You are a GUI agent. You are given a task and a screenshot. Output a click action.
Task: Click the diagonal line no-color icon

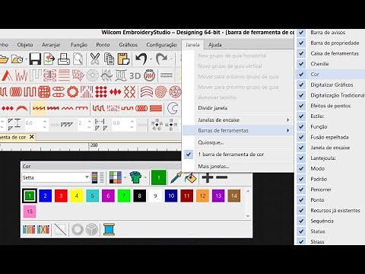point(60,229)
